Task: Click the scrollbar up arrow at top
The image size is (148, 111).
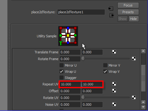Action: pyautogui.click(x=143, y=51)
